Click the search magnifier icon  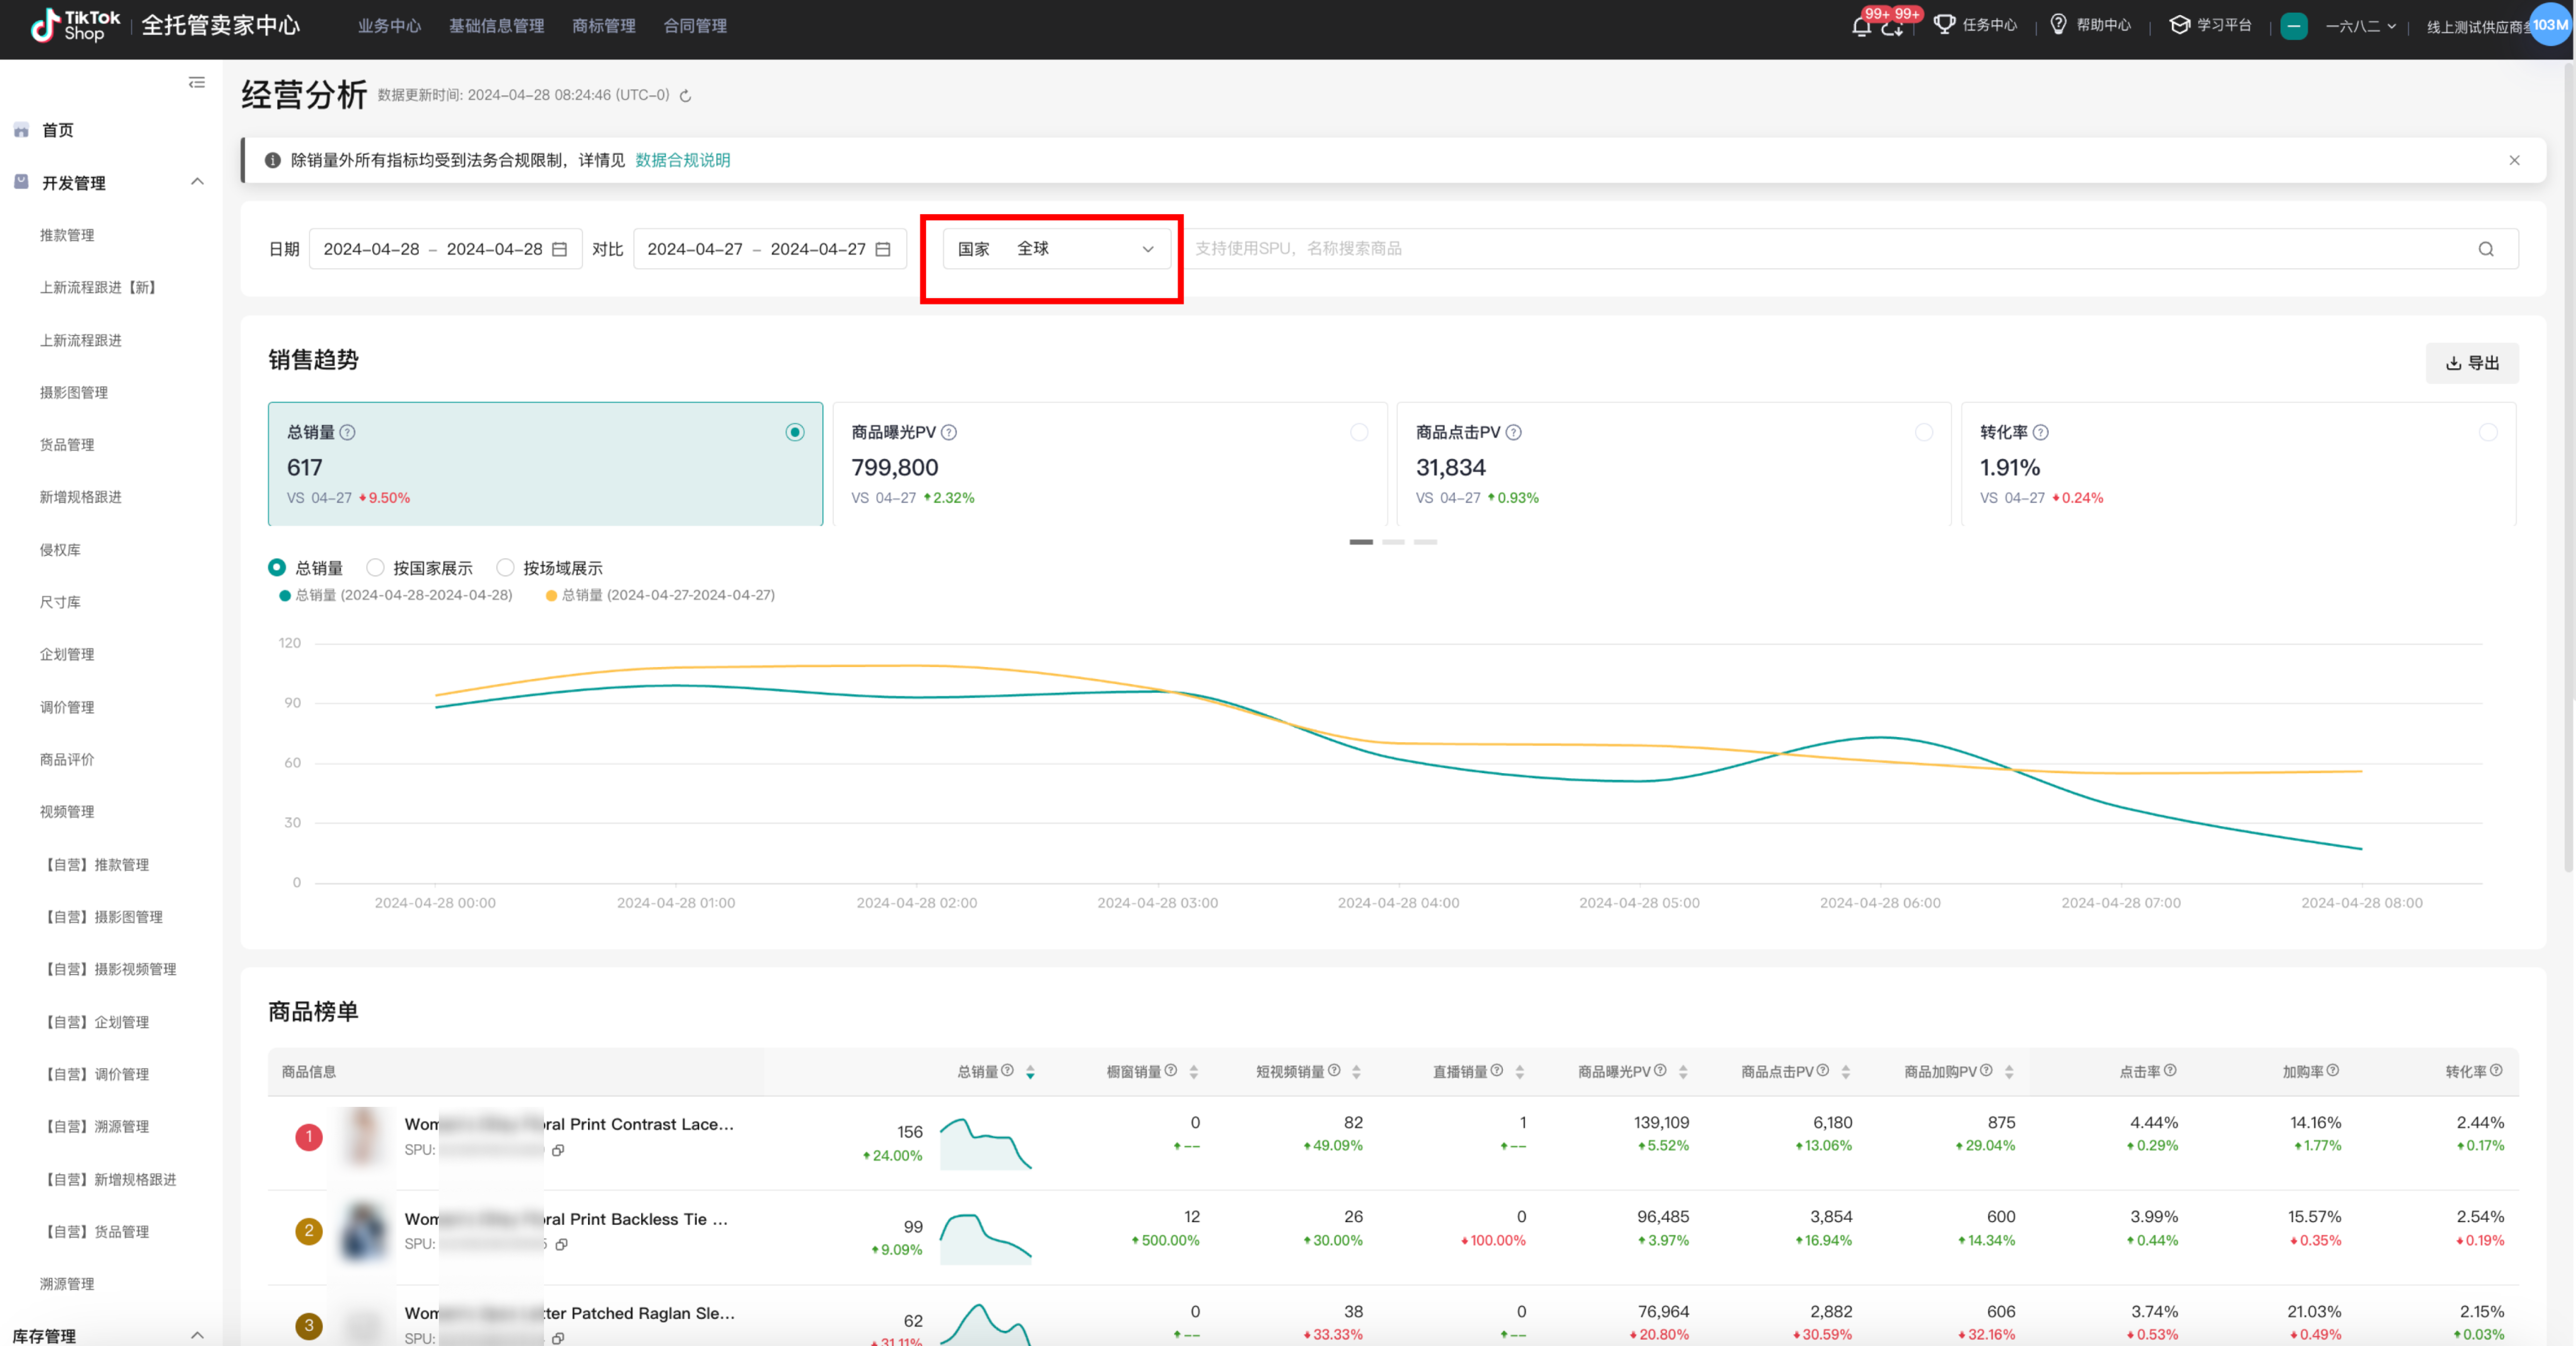pyautogui.click(x=2486, y=249)
